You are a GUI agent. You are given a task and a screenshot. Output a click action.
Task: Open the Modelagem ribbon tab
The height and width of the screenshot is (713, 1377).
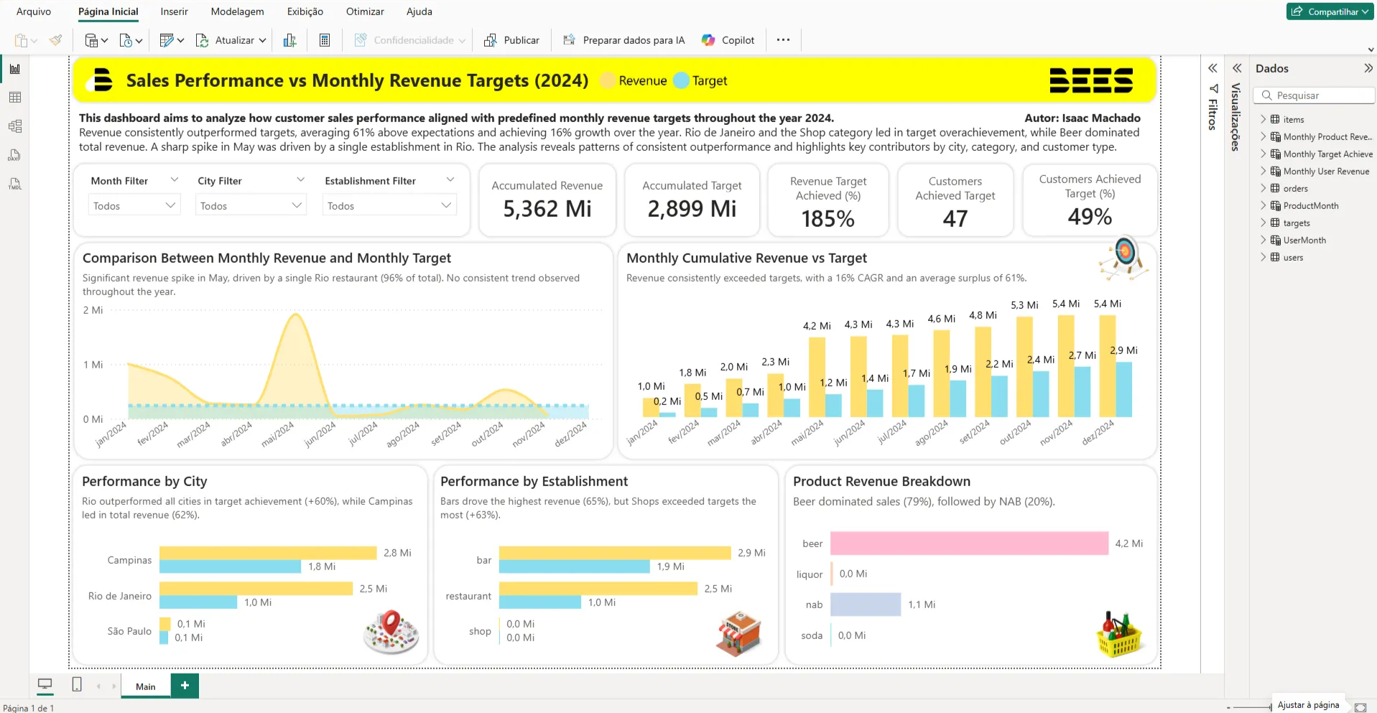237,11
